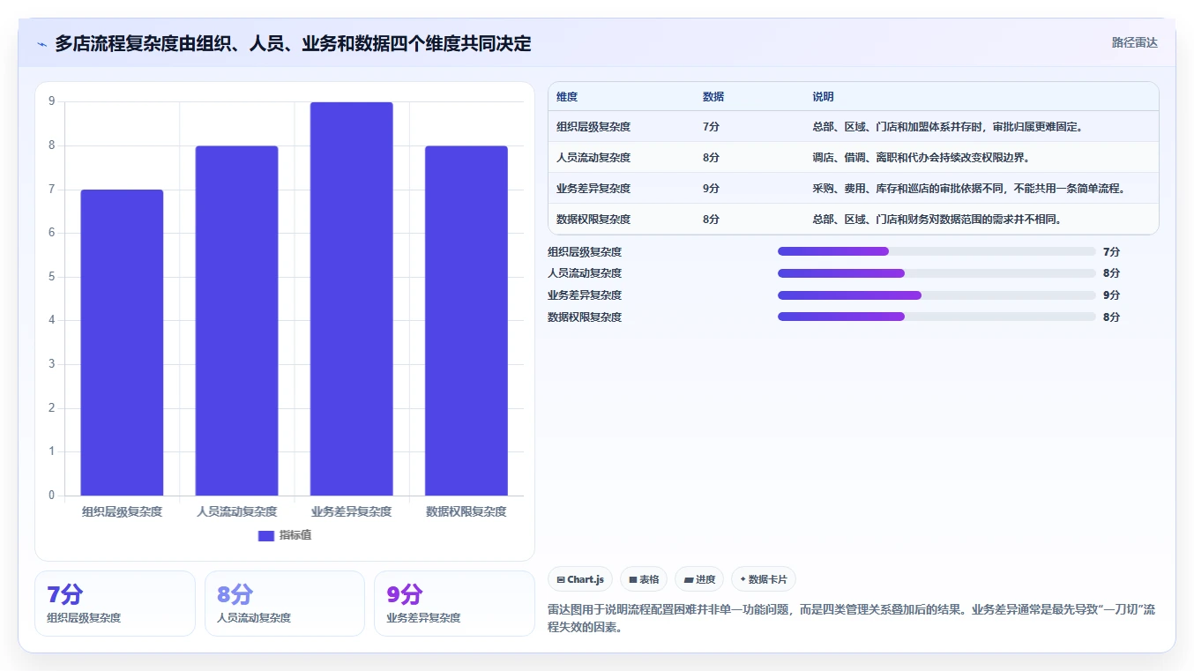The image size is (1194, 671).
Task: Click the table description starting 调店、借调、离职
Action: 922,158
